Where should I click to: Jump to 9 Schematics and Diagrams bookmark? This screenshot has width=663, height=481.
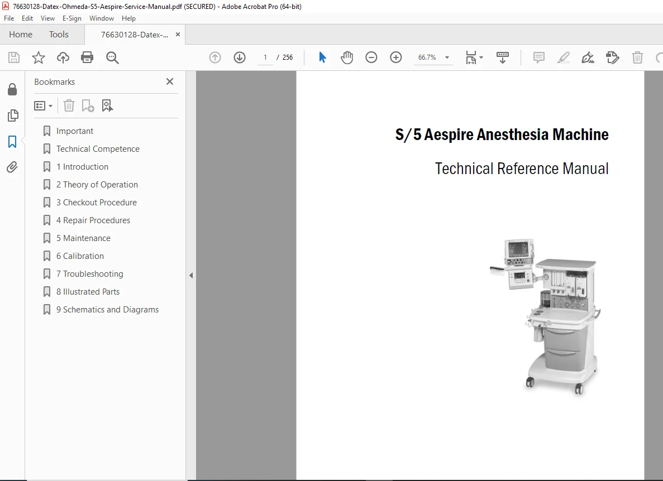point(107,310)
